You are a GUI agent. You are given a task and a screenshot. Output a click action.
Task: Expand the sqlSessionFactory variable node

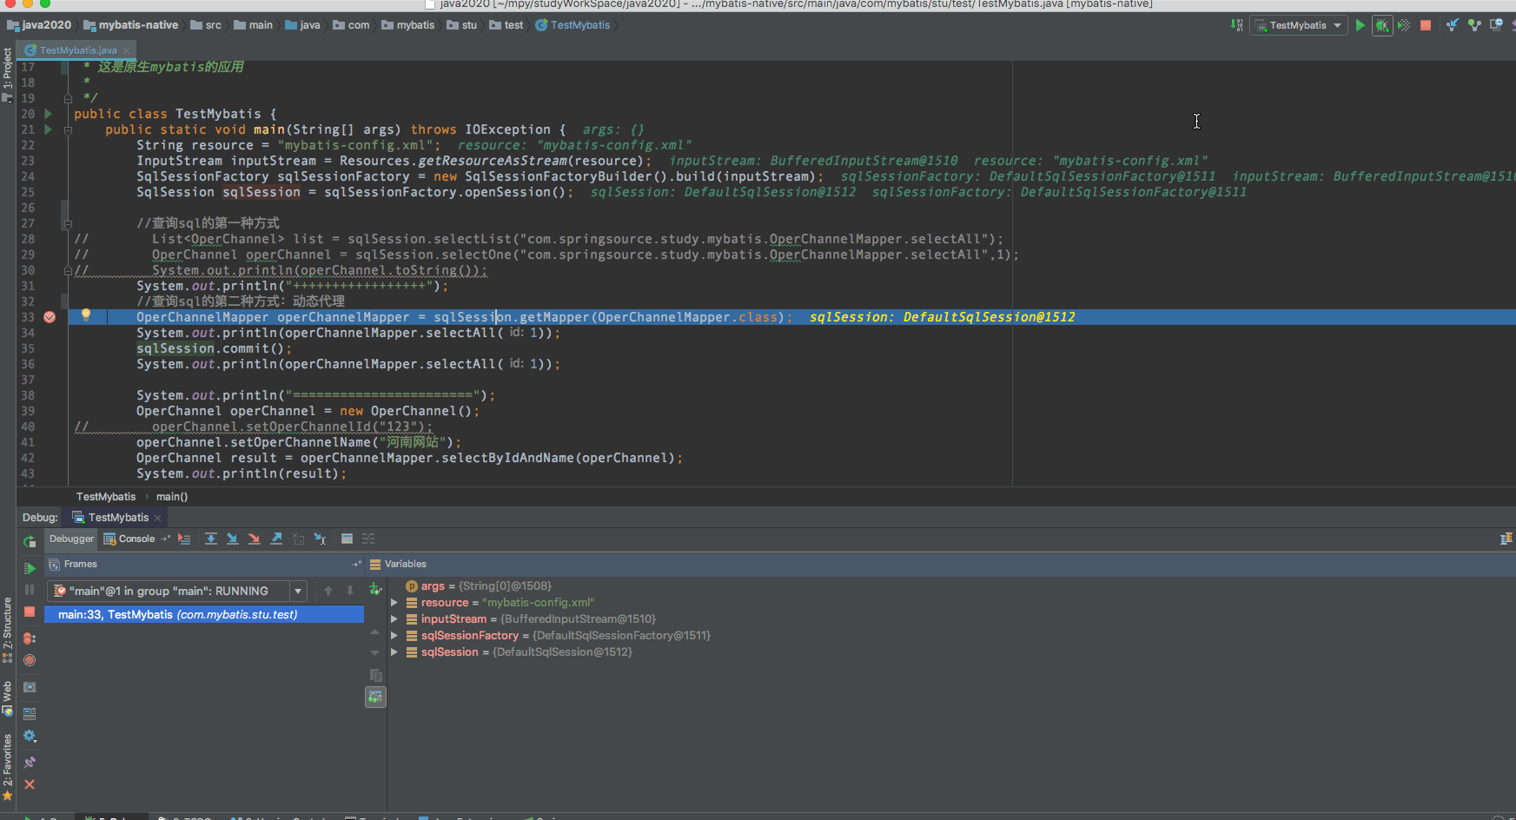[394, 635]
